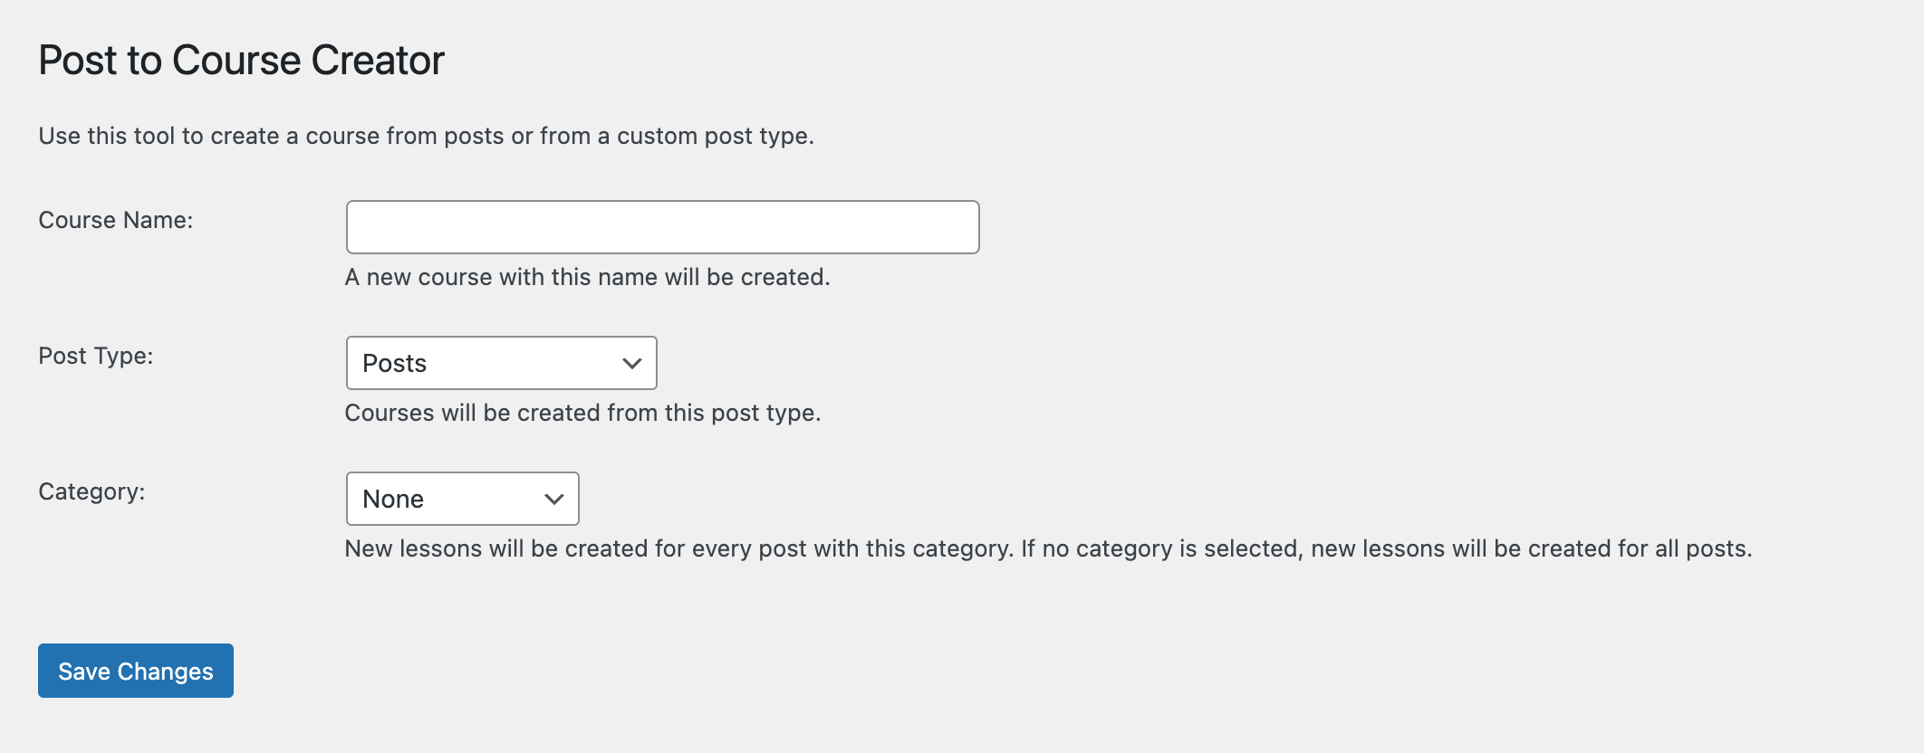Screen dimensions: 1924x753
Task: Click the 'Post to Course Creator' heading
Action: [241, 61]
